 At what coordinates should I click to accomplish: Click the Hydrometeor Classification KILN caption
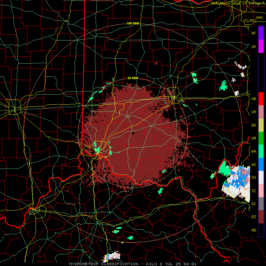[x=133, y=264]
